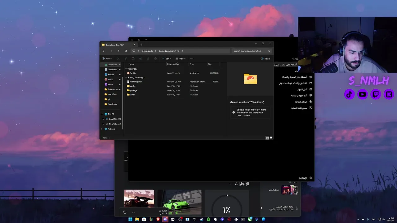
Task: Go up one folder level
Action: pos(118,51)
